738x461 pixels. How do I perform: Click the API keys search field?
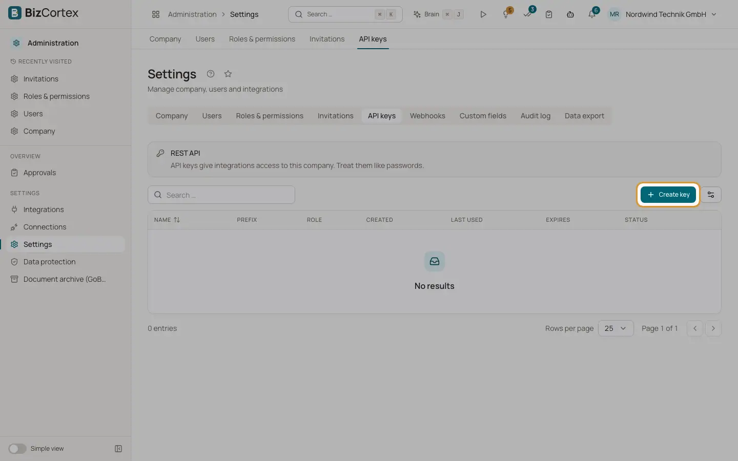pyautogui.click(x=221, y=195)
